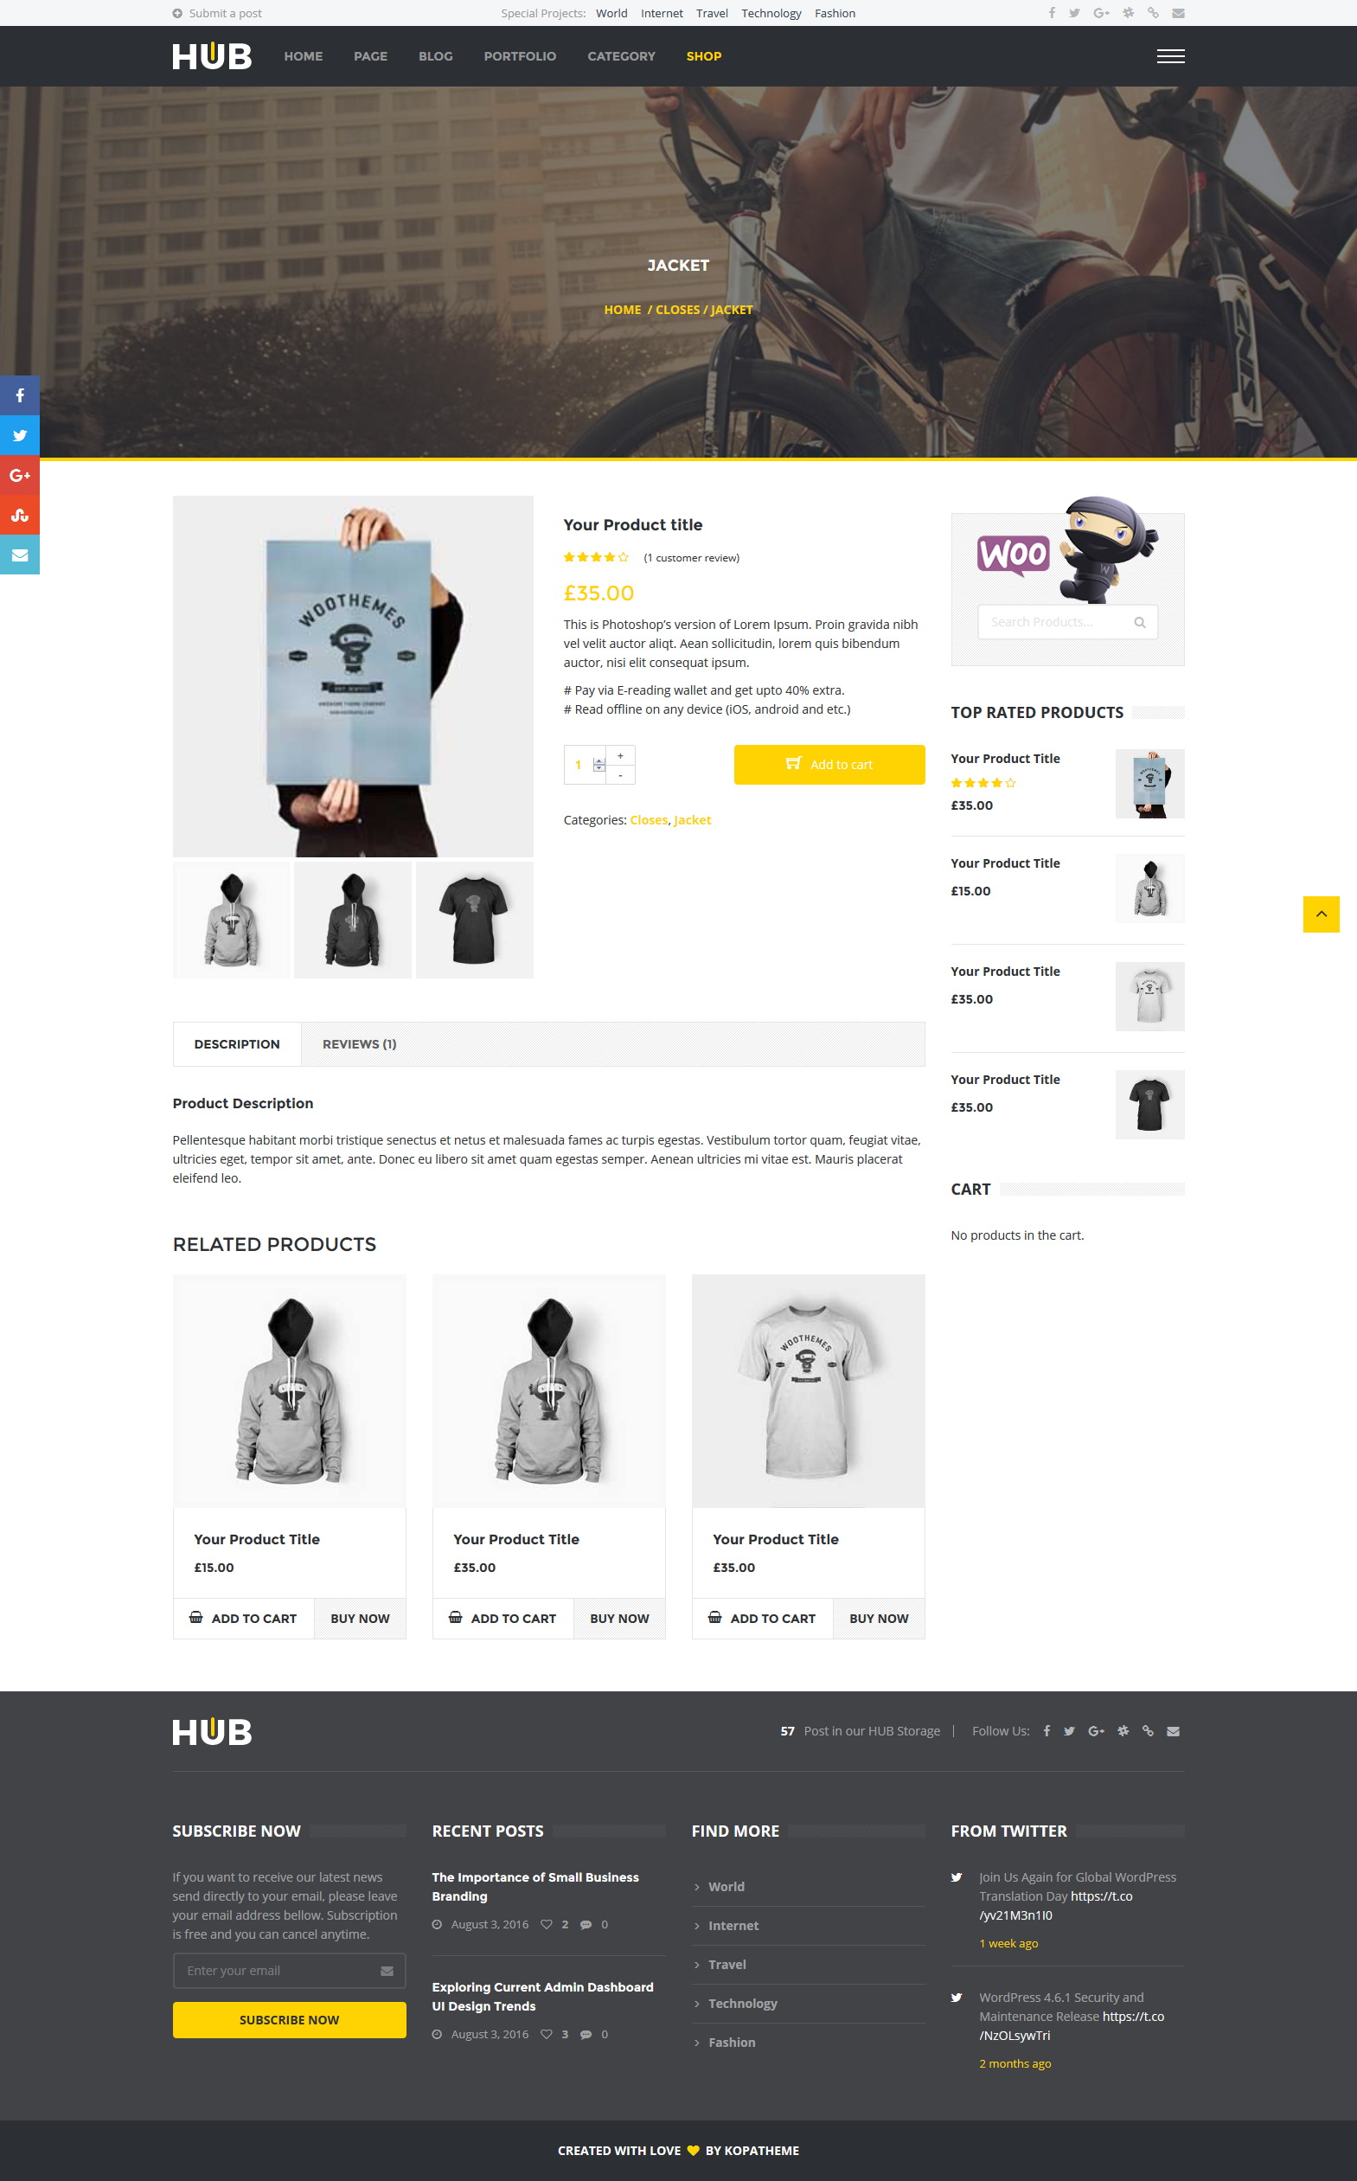Screen dimensions: 1357x2181
Task: Select the black t-shirt product thumbnail
Action: click(474, 920)
